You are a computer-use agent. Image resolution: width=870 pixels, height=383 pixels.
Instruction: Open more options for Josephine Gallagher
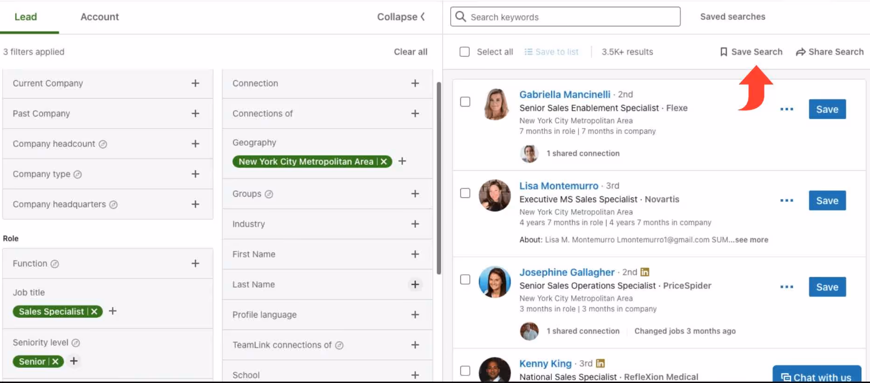[x=786, y=287]
